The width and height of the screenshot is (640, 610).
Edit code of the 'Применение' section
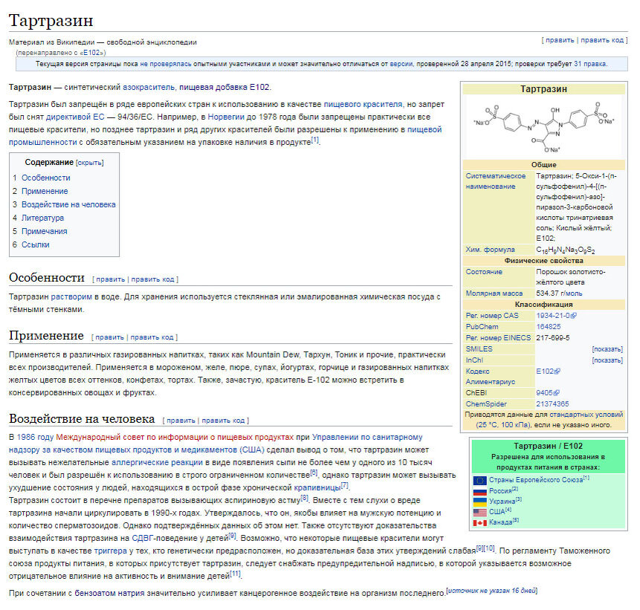click(x=152, y=337)
